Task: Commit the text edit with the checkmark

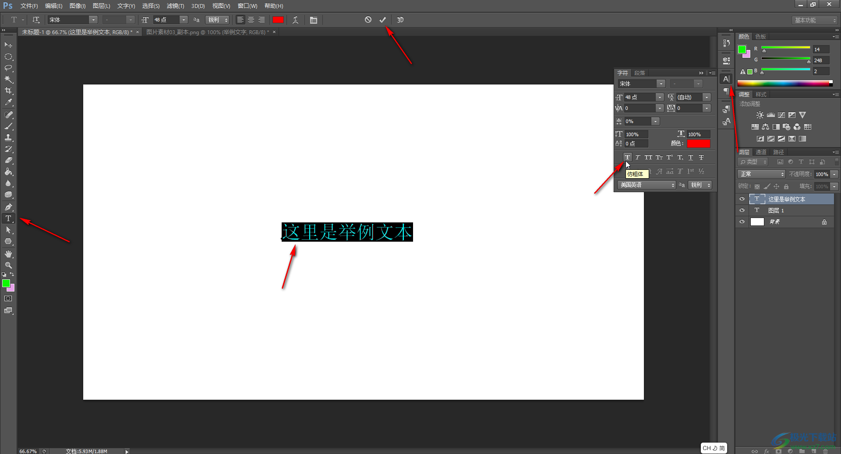Action: click(382, 20)
